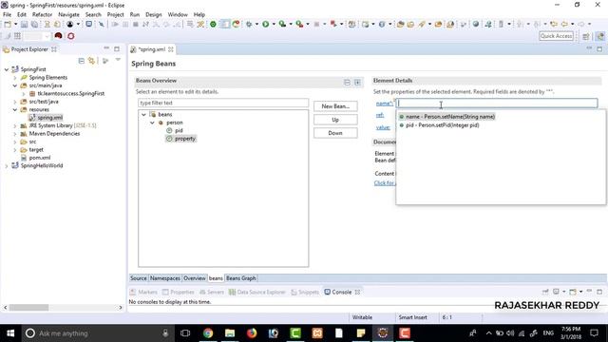This screenshot has height=342, width=608.
Task: Collapse all icon in Beans Overview header
Action: 347,83
